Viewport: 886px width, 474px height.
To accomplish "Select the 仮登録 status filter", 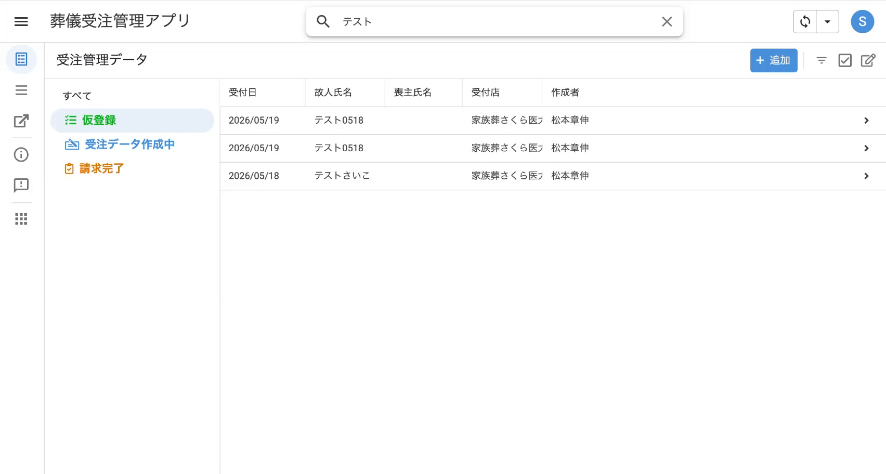I will click(132, 120).
